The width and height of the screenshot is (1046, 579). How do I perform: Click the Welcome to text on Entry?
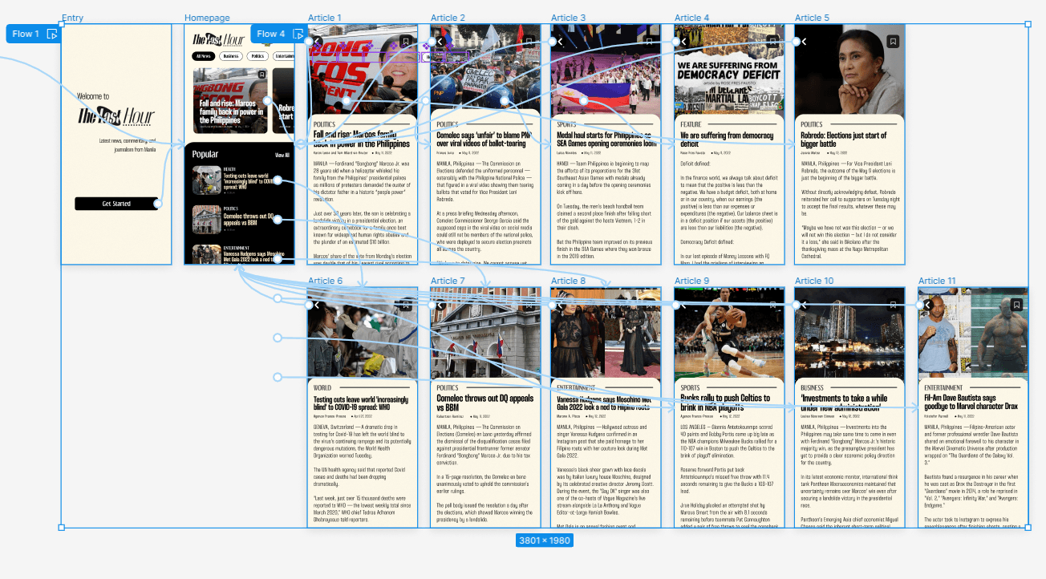(x=93, y=96)
